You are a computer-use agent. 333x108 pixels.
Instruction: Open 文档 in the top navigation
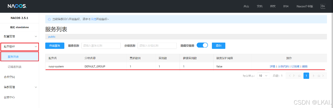click(259, 6)
